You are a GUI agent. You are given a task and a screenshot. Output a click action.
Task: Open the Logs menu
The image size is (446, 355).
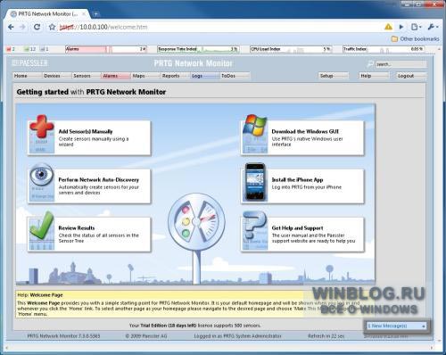pyautogui.click(x=205, y=76)
